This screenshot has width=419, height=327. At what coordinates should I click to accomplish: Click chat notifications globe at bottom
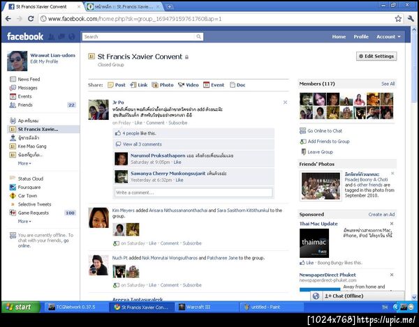tap(316, 296)
